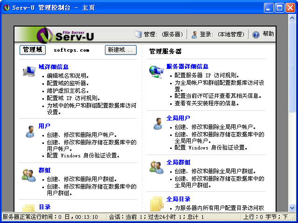298x223 pixels.
Task: Click the status bar 会话 statistics entry
Action: (x=156, y=217)
